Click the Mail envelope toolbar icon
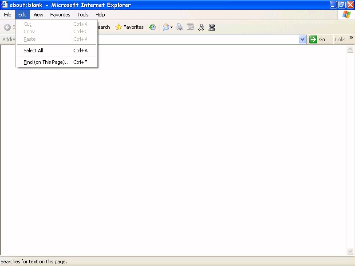355x266 pixels. coord(166,27)
